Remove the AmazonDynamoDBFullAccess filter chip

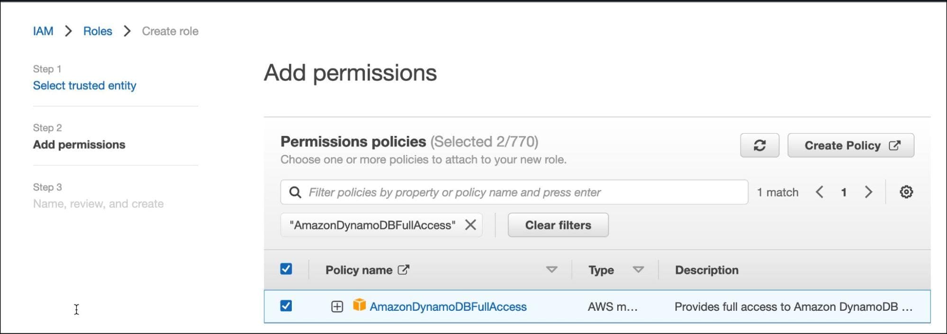tap(470, 225)
